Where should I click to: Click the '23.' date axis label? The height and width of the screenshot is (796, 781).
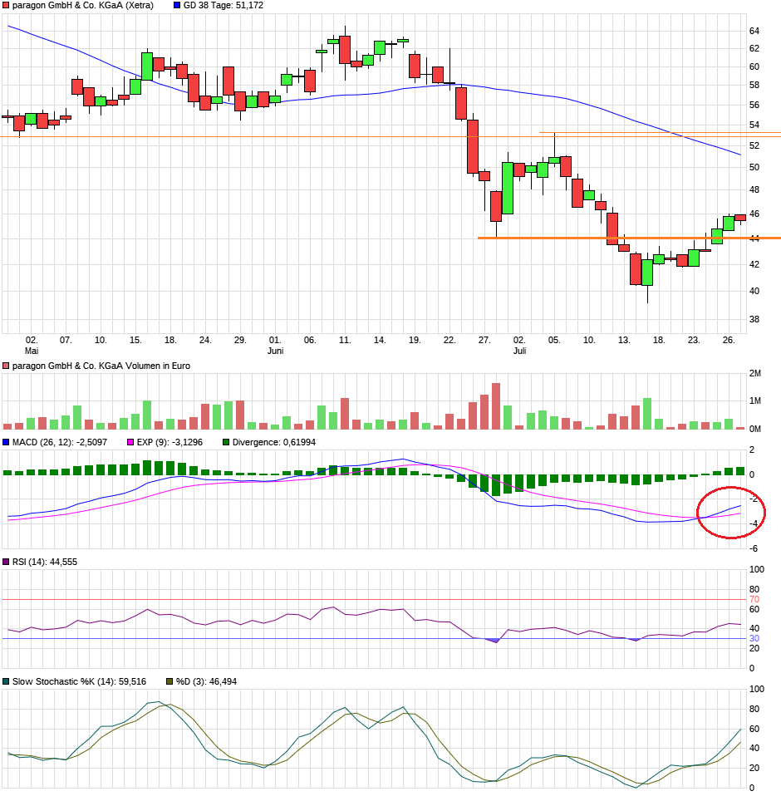(694, 340)
